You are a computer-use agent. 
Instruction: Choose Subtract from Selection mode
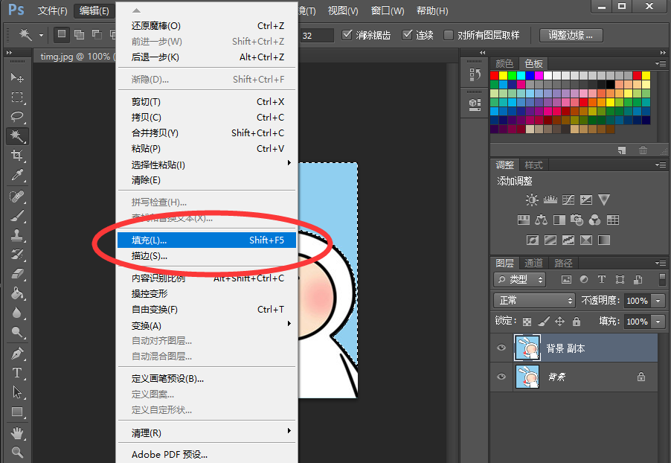coord(97,34)
